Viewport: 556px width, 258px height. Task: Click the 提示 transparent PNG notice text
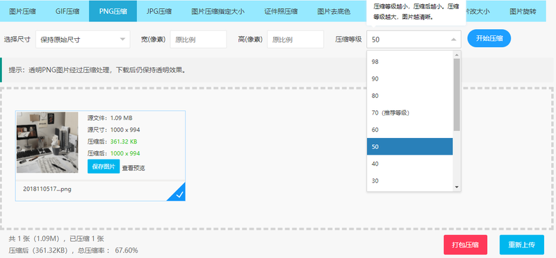coord(97,70)
